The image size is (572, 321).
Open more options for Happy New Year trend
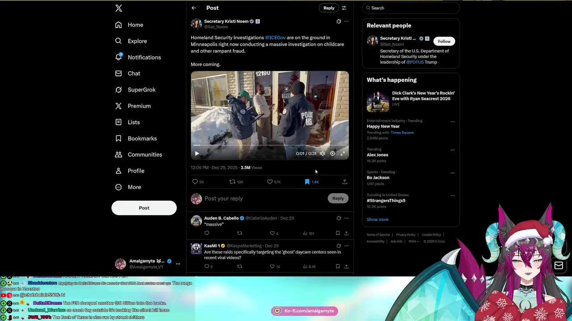point(452,122)
